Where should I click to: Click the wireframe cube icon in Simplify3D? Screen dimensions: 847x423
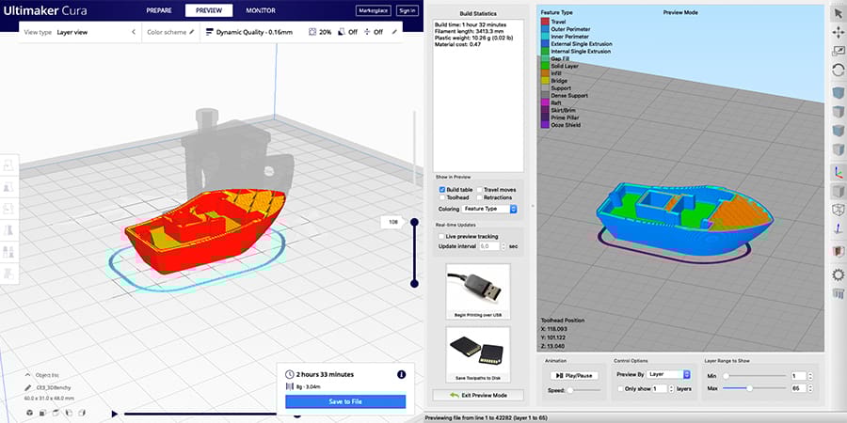(x=838, y=210)
